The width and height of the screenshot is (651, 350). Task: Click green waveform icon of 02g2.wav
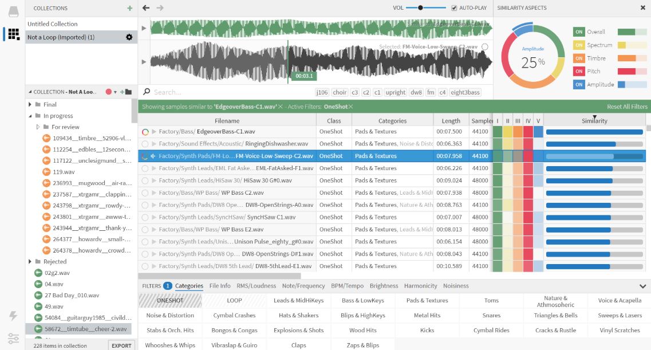(x=38, y=273)
